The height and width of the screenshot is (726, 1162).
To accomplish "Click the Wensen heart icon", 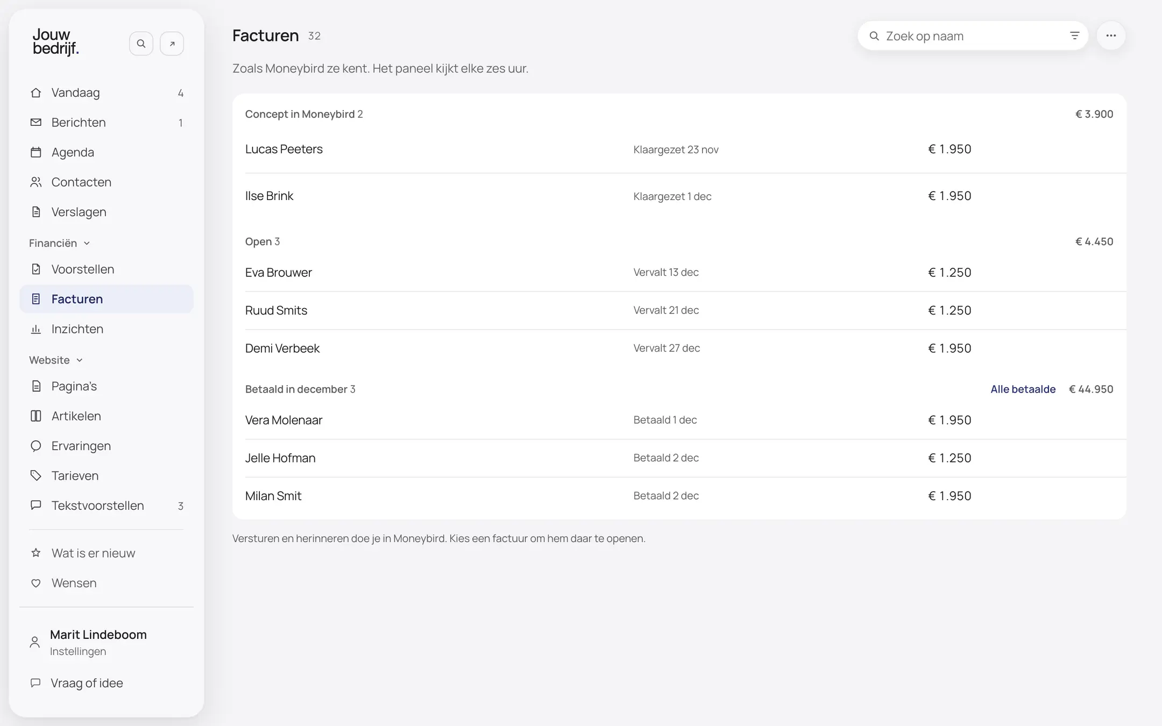I will 36,583.
